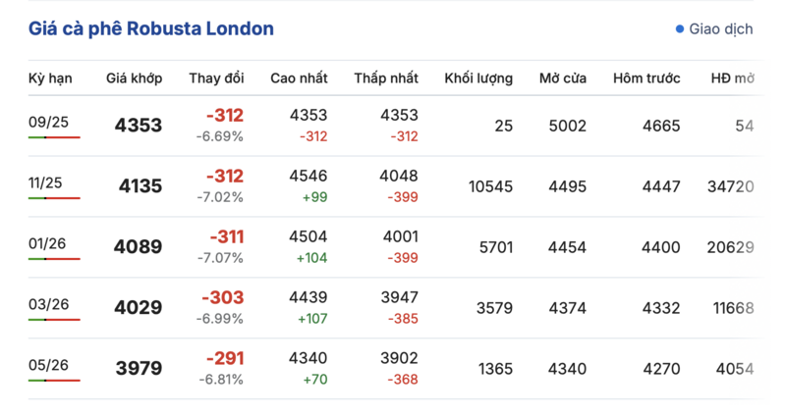
Task: Select the Mở cửa column header
Action: 563,78
